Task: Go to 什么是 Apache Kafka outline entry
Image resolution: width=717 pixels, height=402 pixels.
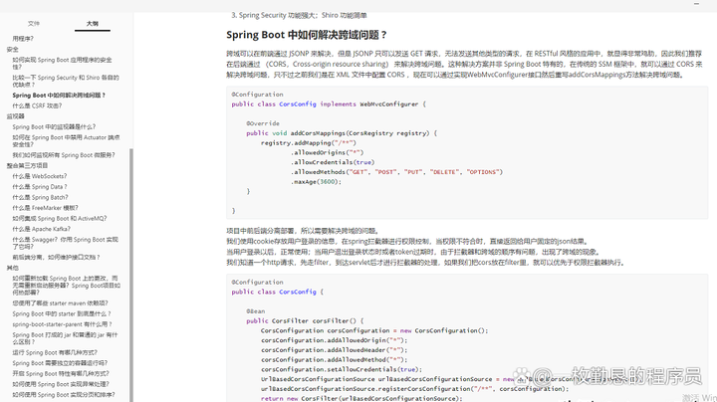Action: point(42,229)
